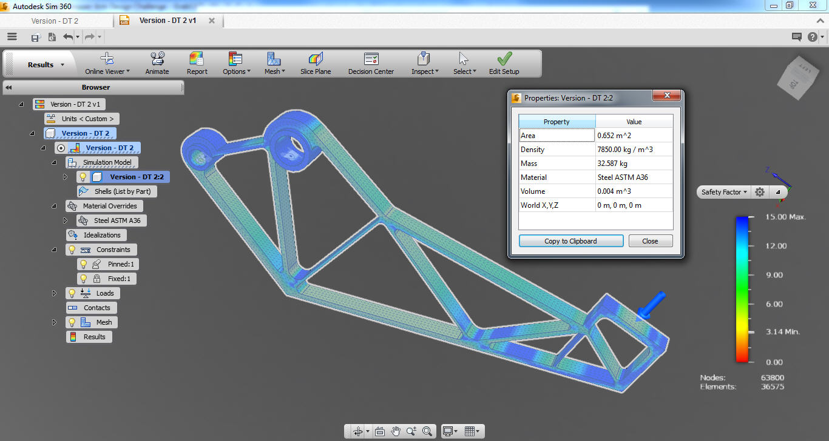The image size is (829, 441).
Task: Toggle the Fixed:1 visibility bulb
Action: click(84, 279)
